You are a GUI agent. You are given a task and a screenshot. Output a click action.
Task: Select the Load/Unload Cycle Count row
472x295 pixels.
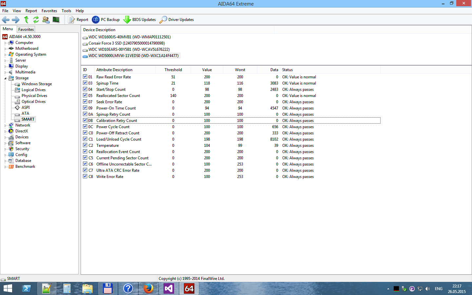(x=231, y=139)
